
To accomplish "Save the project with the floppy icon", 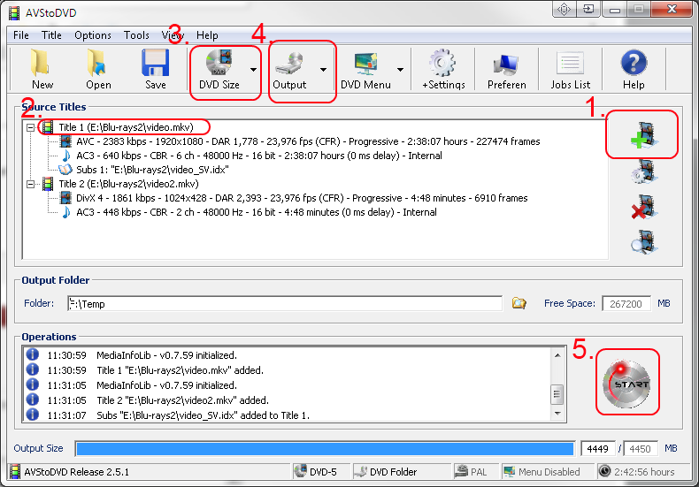I will 155,64.
